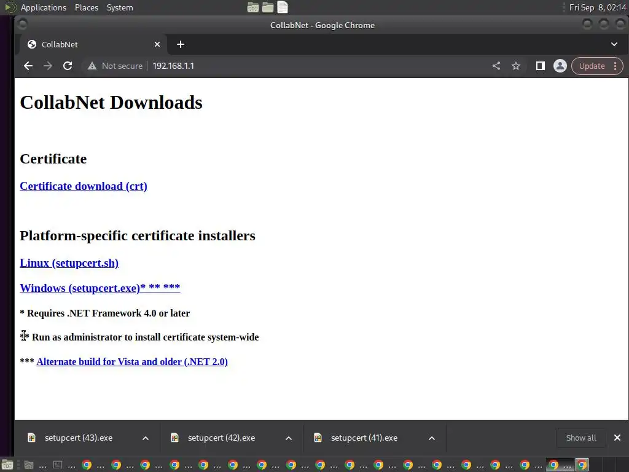Reload the CollabNet page
The width and height of the screenshot is (629, 472).
pyautogui.click(x=68, y=66)
